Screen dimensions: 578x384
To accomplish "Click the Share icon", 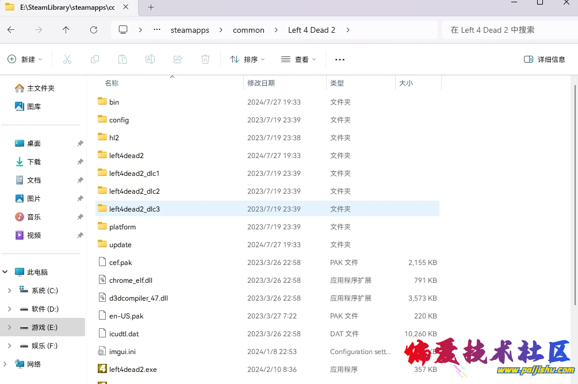I will click(178, 59).
